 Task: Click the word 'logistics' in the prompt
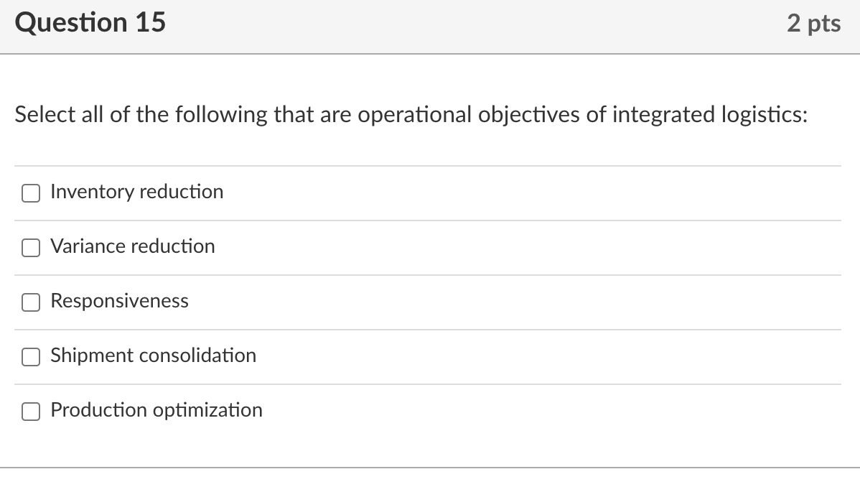[x=763, y=114]
